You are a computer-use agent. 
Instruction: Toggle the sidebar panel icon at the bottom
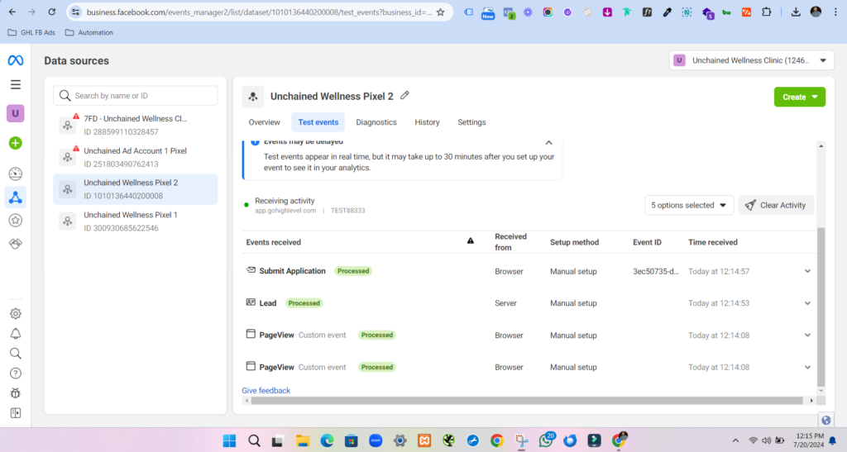point(15,413)
